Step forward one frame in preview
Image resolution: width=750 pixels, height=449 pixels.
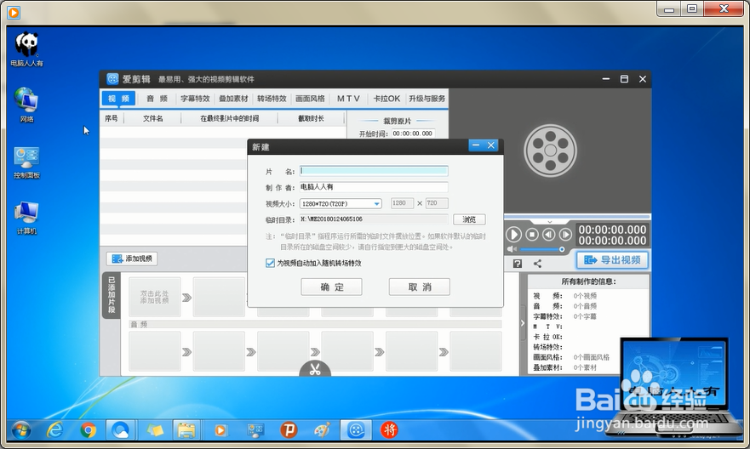coord(565,235)
